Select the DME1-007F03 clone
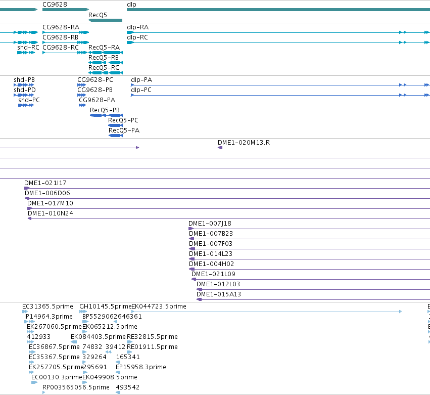The height and width of the screenshot is (395, 430). coord(309,249)
